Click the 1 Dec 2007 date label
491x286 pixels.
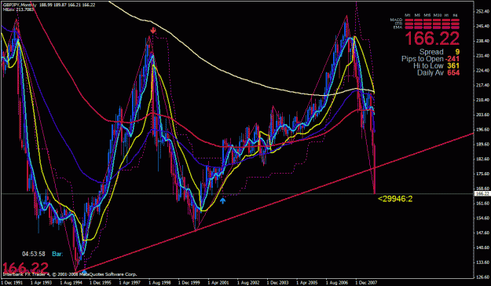pos(366,283)
